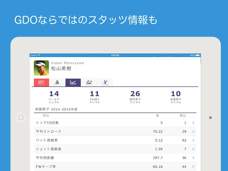Select the 平均ストローク stat row
The image size is (228, 171).
pos(115,131)
